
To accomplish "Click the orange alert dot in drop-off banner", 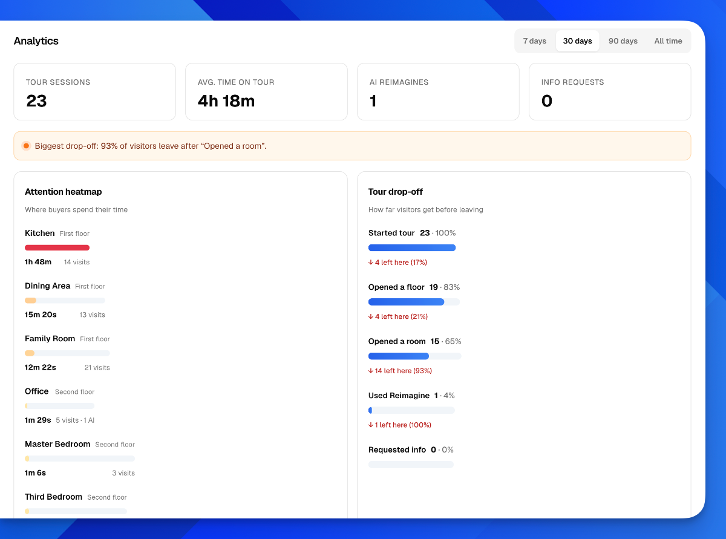I will [x=26, y=146].
